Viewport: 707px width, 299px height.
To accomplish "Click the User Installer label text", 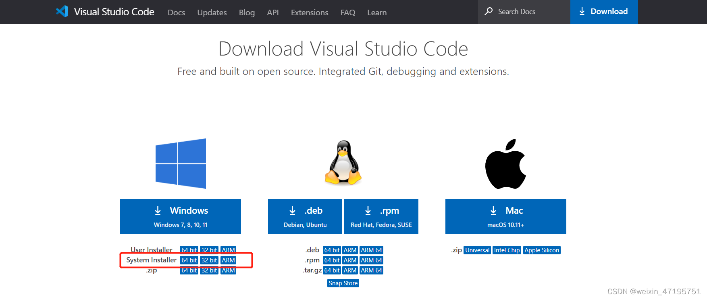I will [x=152, y=250].
